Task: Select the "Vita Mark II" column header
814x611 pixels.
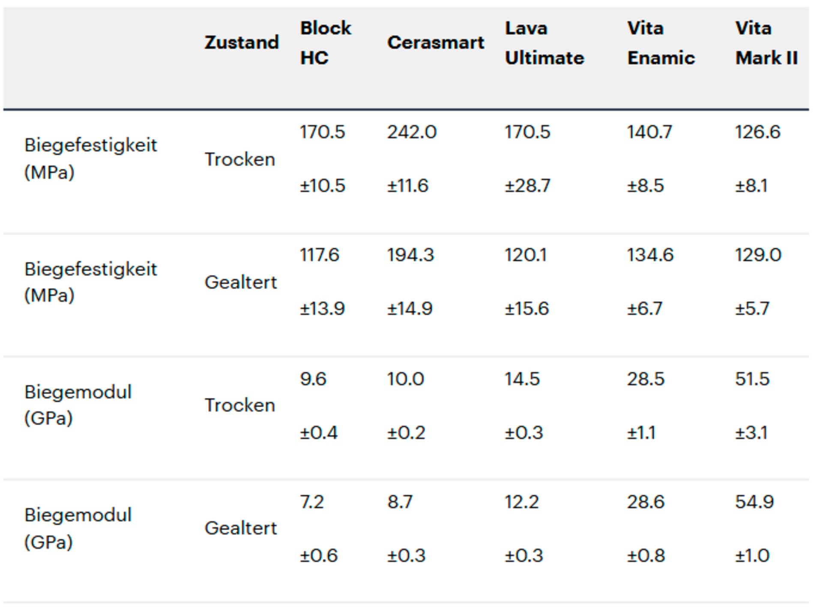Action: tap(766, 43)
